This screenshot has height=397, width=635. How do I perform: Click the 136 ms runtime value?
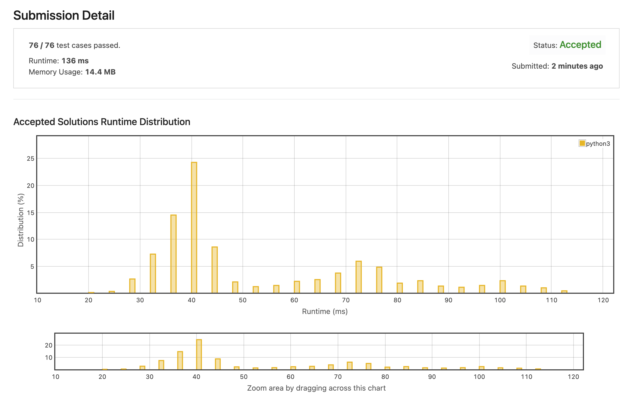tap(75, 61)
